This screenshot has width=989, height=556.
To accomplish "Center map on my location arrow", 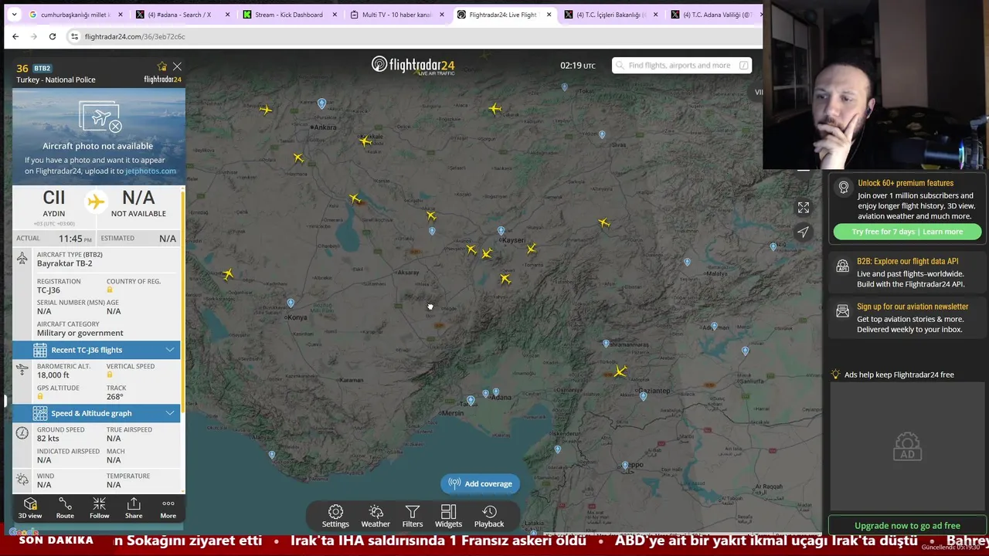I will [x=804, y=232].
